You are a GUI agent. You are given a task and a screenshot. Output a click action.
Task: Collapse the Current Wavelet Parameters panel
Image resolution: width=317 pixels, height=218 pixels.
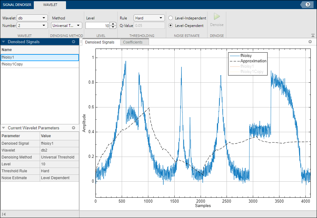3,128
